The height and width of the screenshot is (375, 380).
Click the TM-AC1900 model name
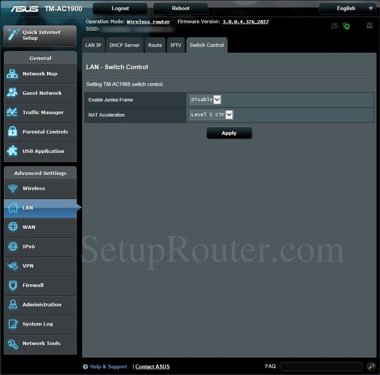(x=64, y=9)
